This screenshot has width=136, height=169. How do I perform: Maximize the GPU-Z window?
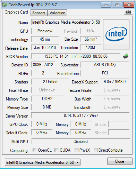pyautogui.click(x=117, y=5)
